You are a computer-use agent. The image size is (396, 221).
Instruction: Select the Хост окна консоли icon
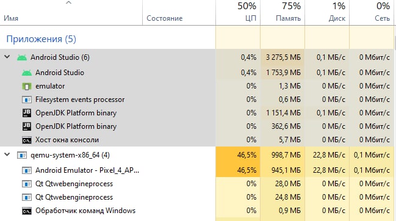(26, 140)
